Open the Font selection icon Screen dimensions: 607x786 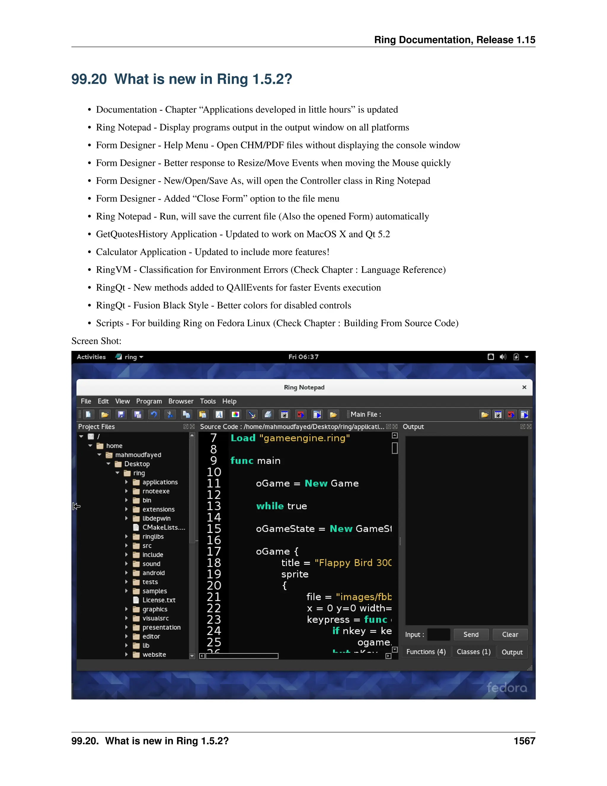coord(219,414)
